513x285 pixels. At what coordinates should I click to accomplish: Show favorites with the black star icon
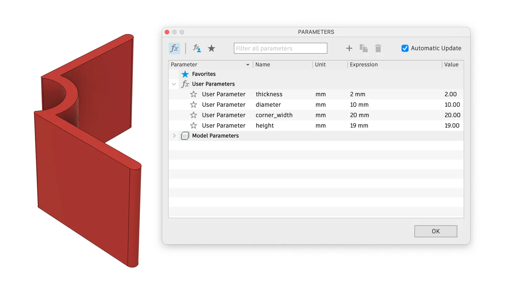pos(211,48)
